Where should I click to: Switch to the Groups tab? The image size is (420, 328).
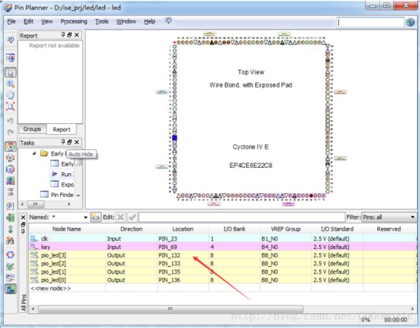32,129
